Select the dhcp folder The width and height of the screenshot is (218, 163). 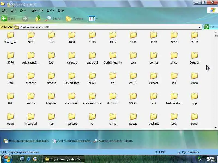174,58
